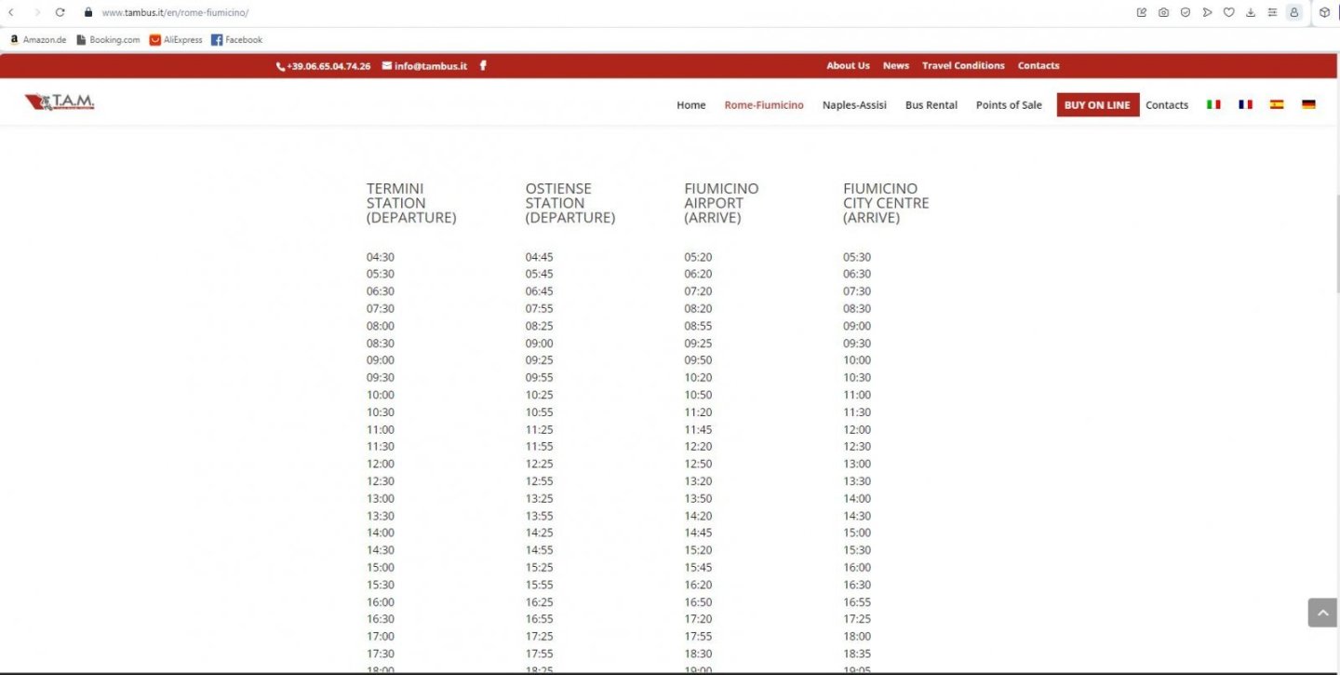Screen dimensions: 1340x675
Task: Open the Travel Conditions link
Action: tap(963, 65)
